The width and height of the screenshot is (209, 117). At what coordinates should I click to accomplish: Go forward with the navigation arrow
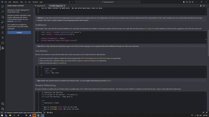coord(73,2)
